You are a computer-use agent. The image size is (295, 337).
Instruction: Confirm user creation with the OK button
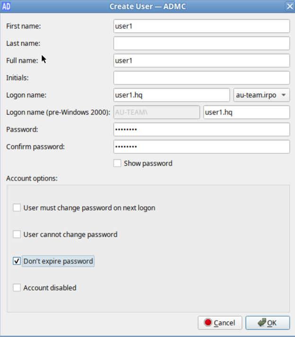point(268,323)
